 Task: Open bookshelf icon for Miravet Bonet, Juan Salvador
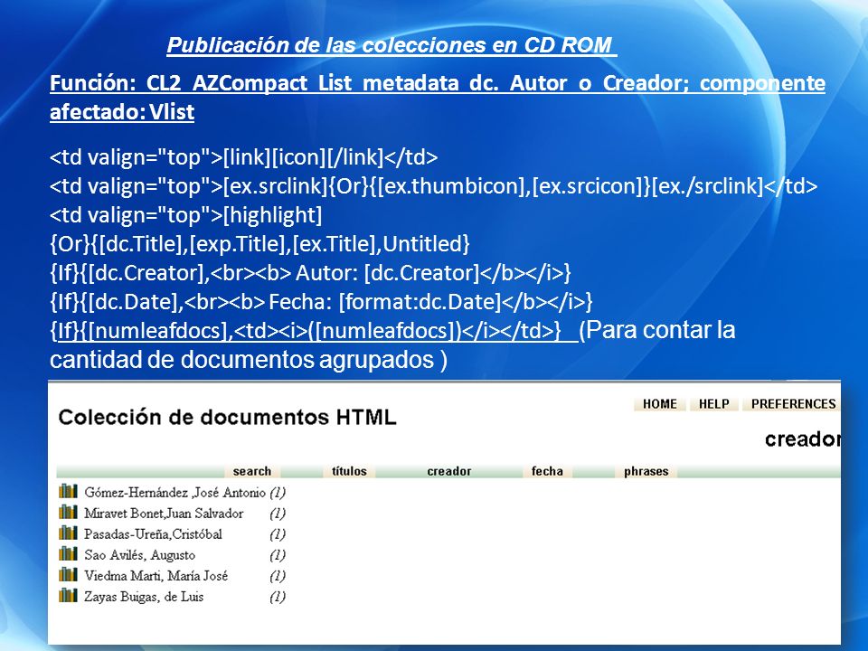pos(68,512)
